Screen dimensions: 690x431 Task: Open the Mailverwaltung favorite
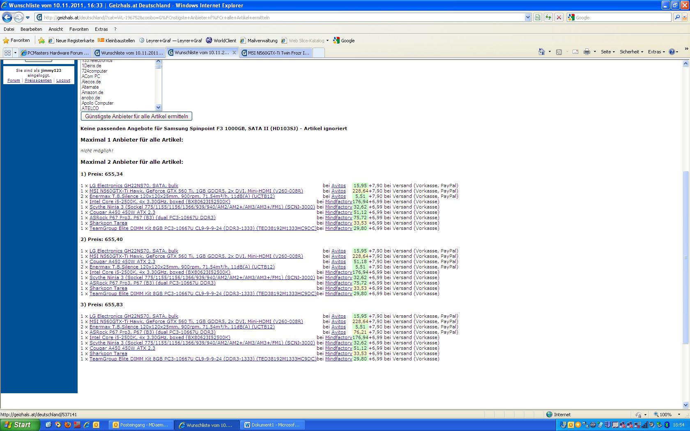(259, 41)
